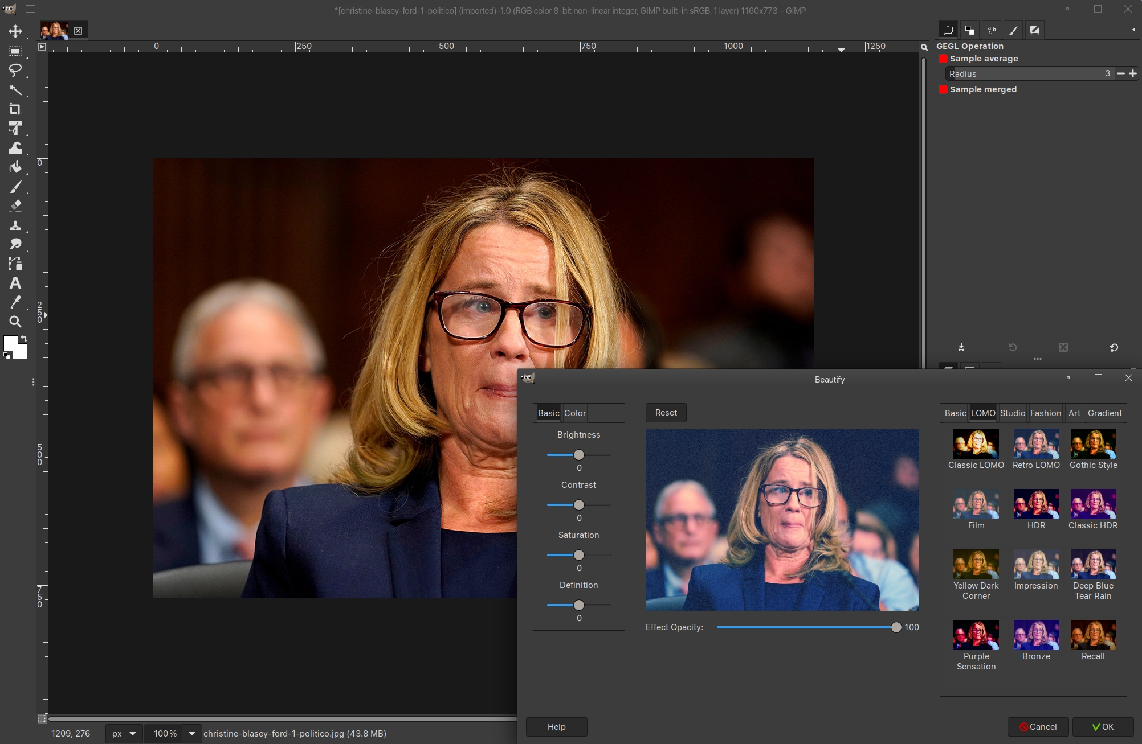Adjust the Brightness slider handle
Image resolution: width=1142 pixels, height=744 pixels.
[x=579, y=455]
